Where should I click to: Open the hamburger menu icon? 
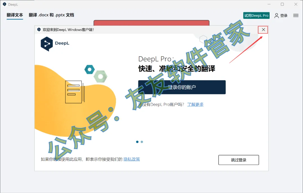(296, 15)
